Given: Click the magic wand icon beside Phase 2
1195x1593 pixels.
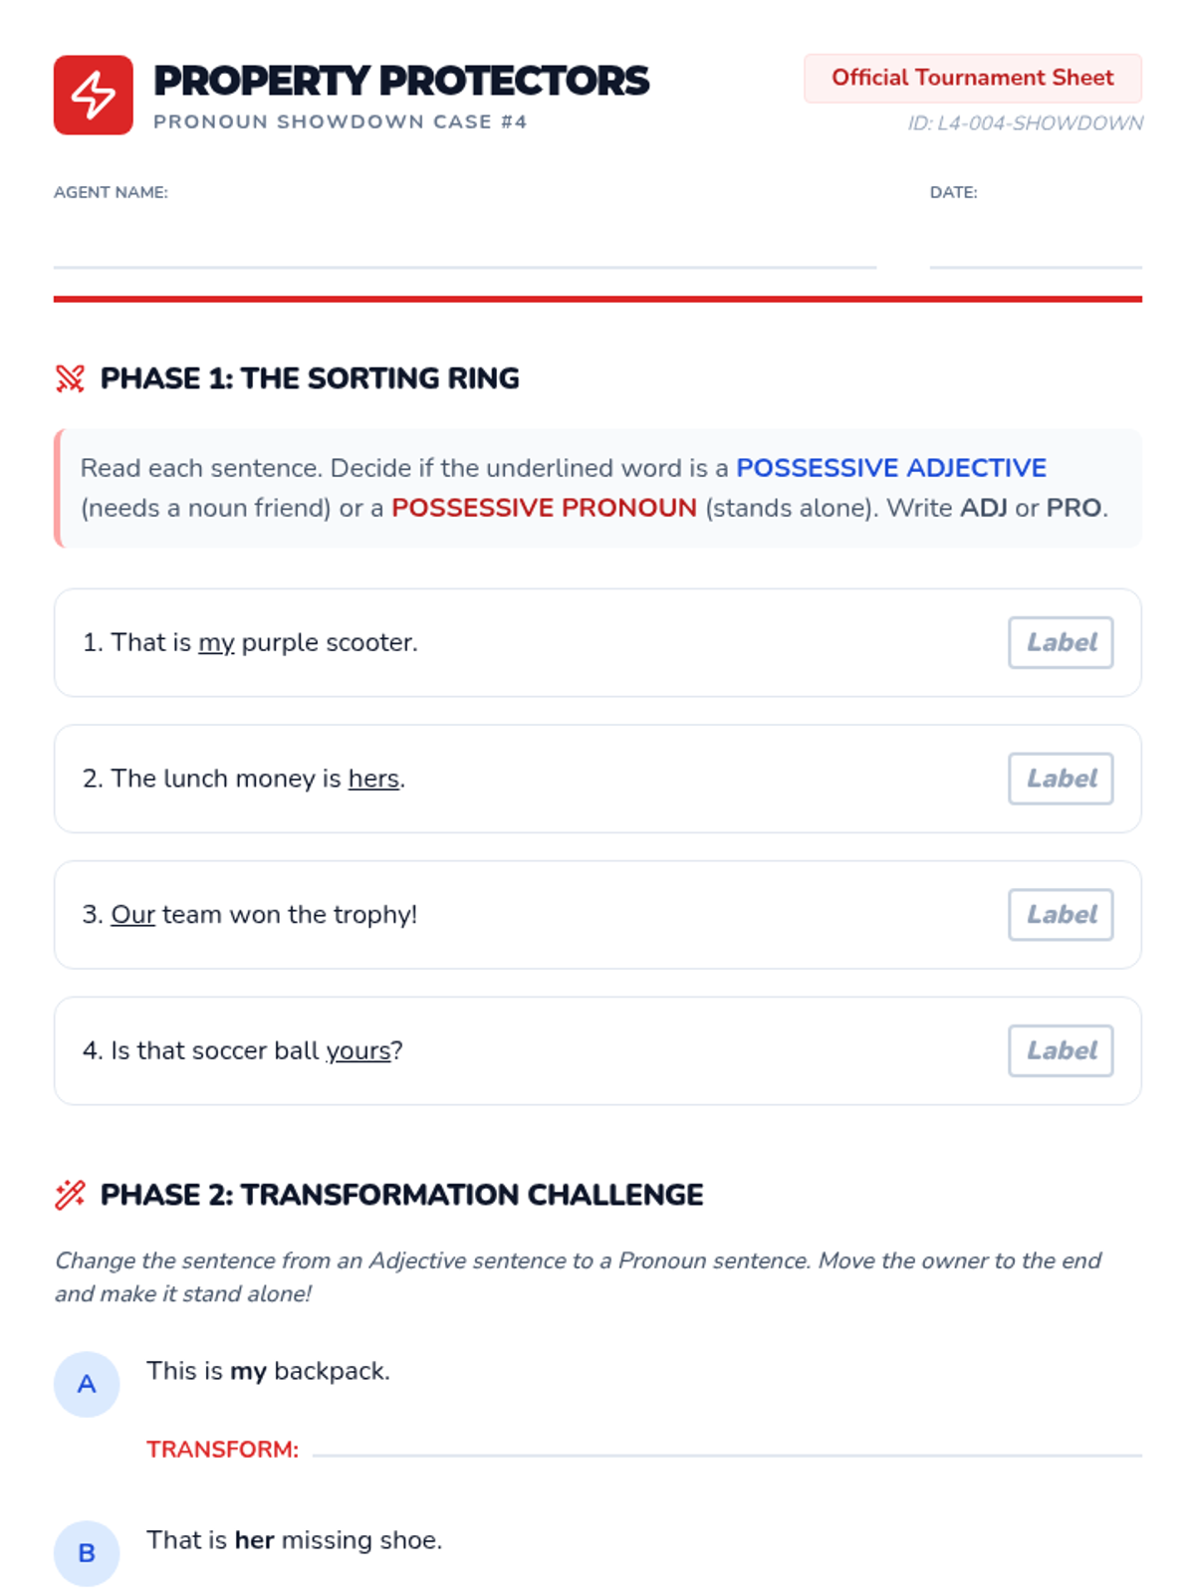Looking at the screenshot, I should click(70, 1195).
